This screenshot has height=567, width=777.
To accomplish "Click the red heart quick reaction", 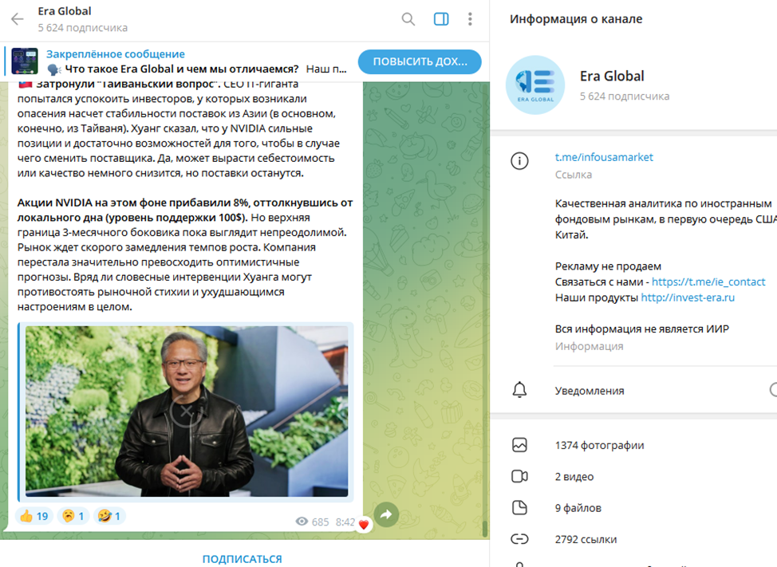I will (x=364, y=525).
